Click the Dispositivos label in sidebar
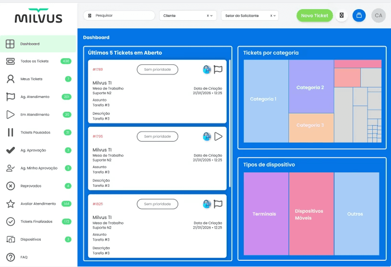Screen dimensions: 391x267 (31, 240)
